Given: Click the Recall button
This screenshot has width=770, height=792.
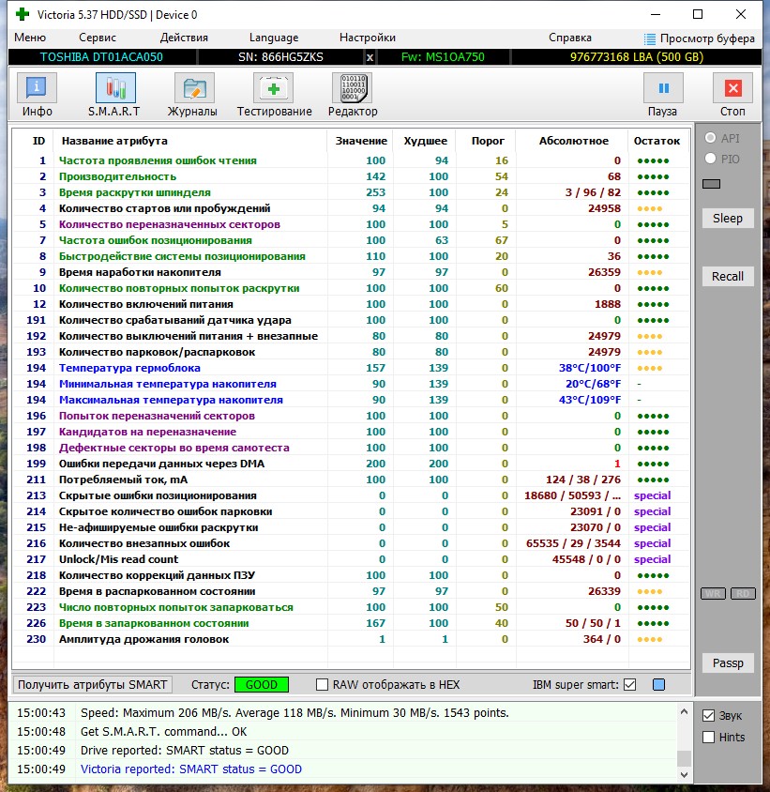Looking at the screenshot, I should click(x=728, y=276).
